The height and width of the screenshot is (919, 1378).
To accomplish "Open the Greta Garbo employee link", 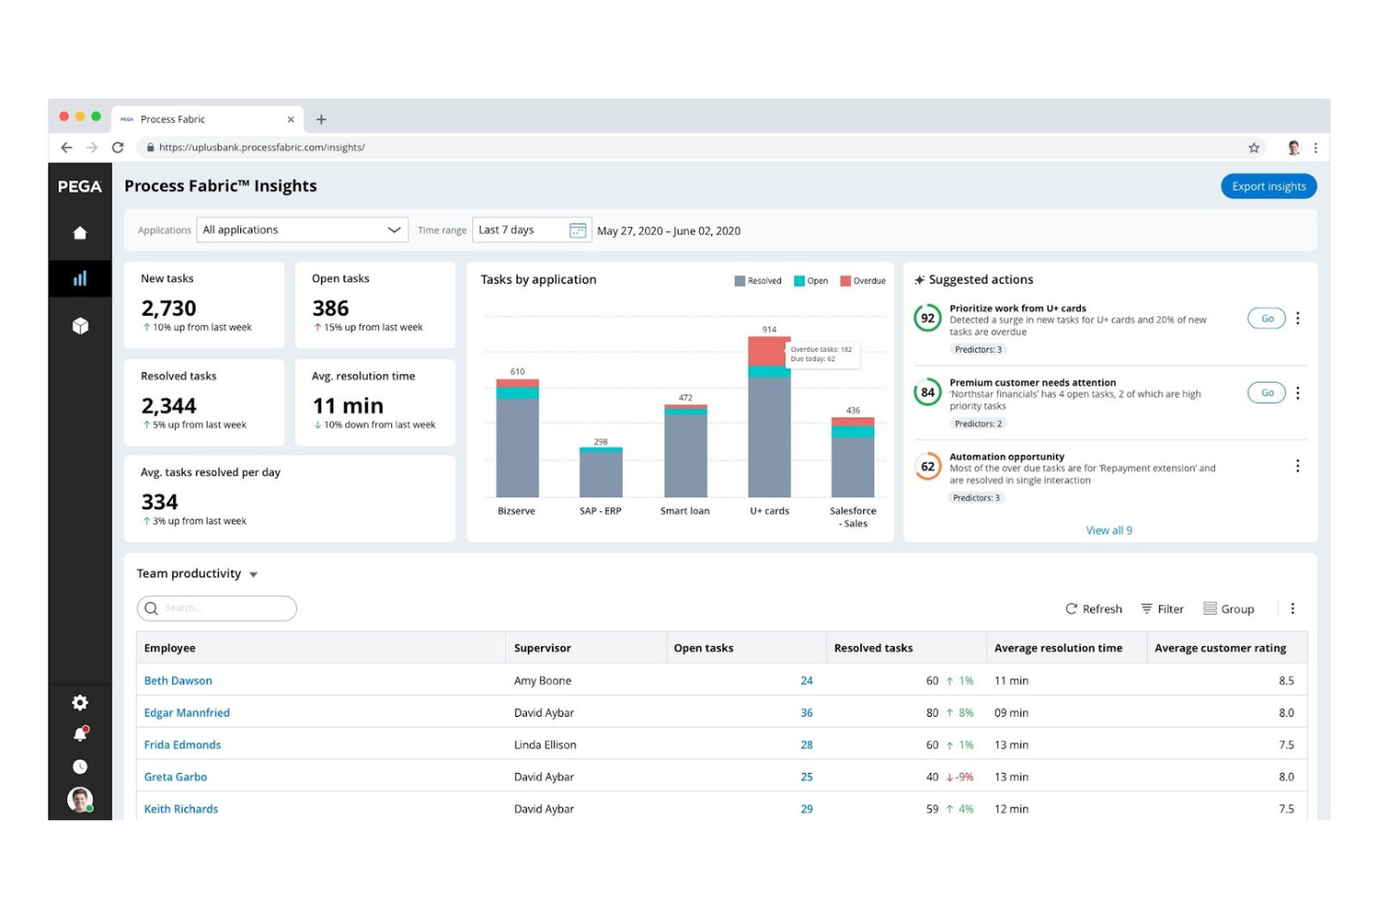I will [x=176, y=777].
